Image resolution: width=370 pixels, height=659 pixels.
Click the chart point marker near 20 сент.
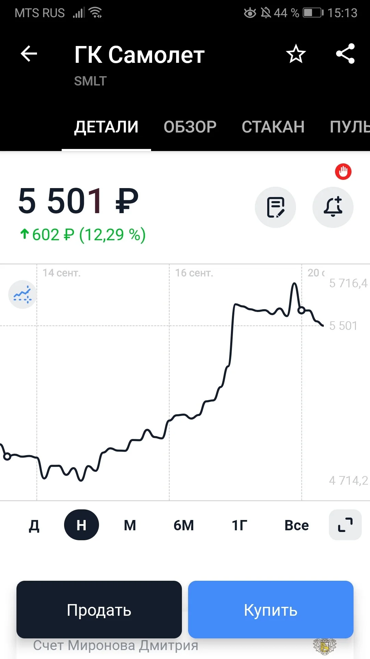(301, 310)
